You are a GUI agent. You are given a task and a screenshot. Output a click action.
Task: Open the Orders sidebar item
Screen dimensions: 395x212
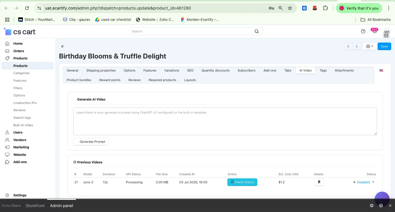(x=19, y=51)
